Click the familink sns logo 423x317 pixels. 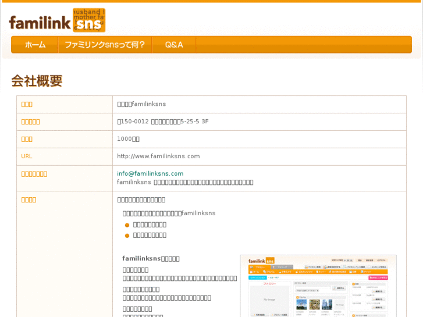pos(57,20)
